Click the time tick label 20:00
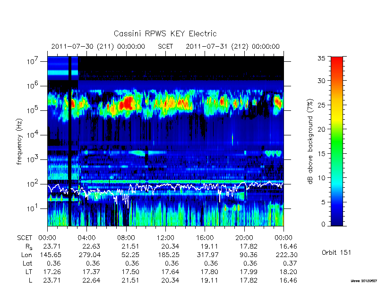This screenshot has height=283, width=378. (x=244, y=238)
